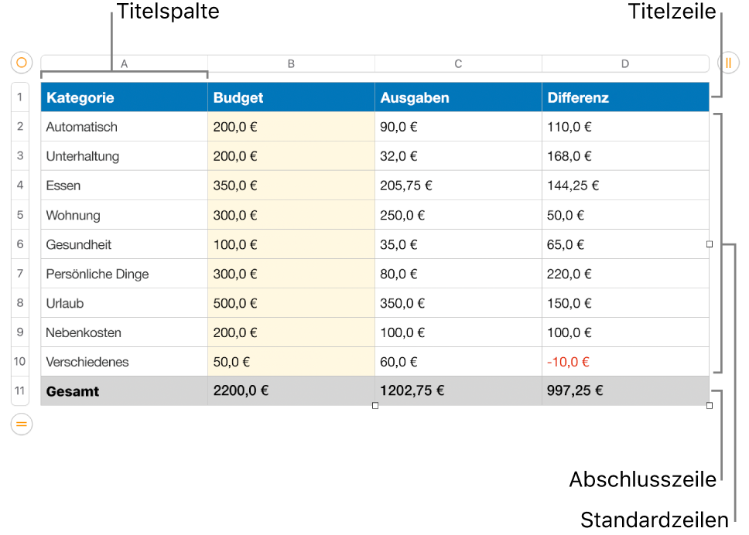Click the Differenz header cell

pos(625,97)
